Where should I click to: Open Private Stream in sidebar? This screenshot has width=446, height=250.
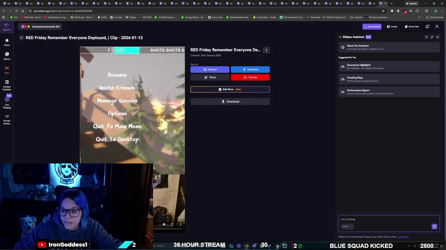[7, 119]
